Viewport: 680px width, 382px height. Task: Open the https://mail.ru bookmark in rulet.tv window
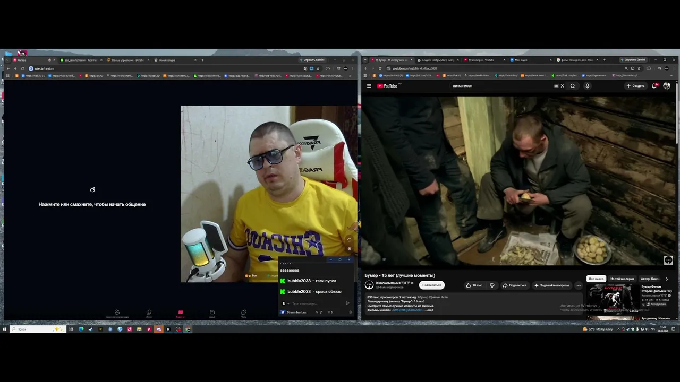click(32, 76)
